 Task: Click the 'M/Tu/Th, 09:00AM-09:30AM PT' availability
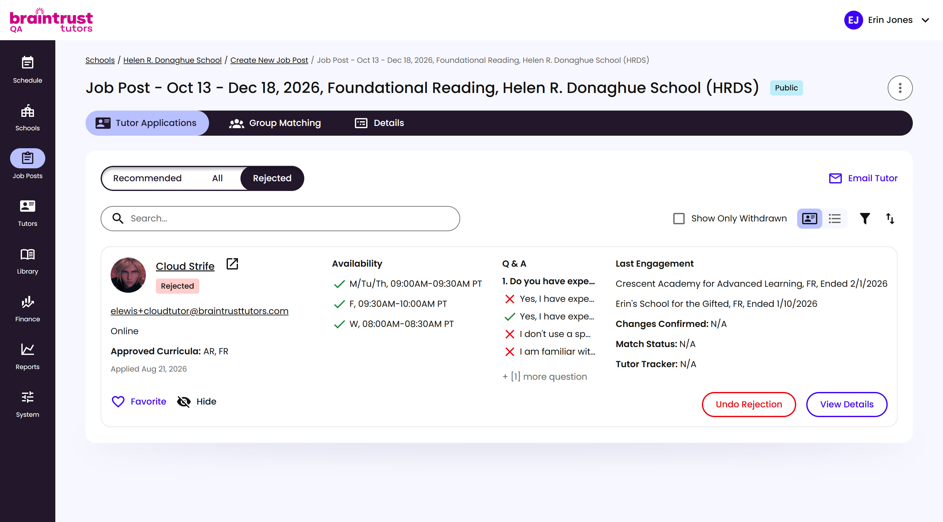(x=416, y=284)
